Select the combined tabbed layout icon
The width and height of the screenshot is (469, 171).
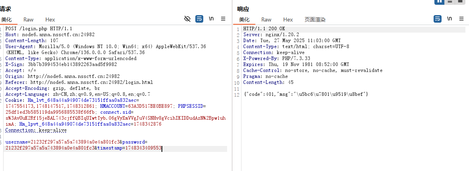[460, 1]
